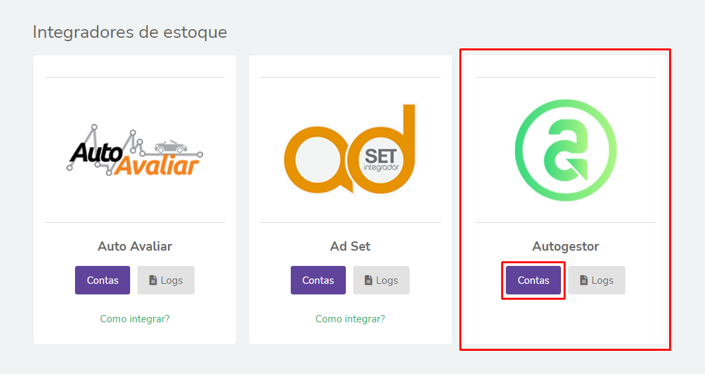The image size is (705, 374).
Task: View Logs for Autogestor
Action: coord(597,280)
